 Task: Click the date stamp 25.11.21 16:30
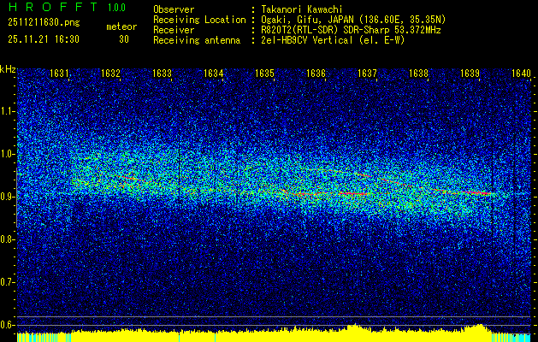pyautogui.click(x=44, y=39)
